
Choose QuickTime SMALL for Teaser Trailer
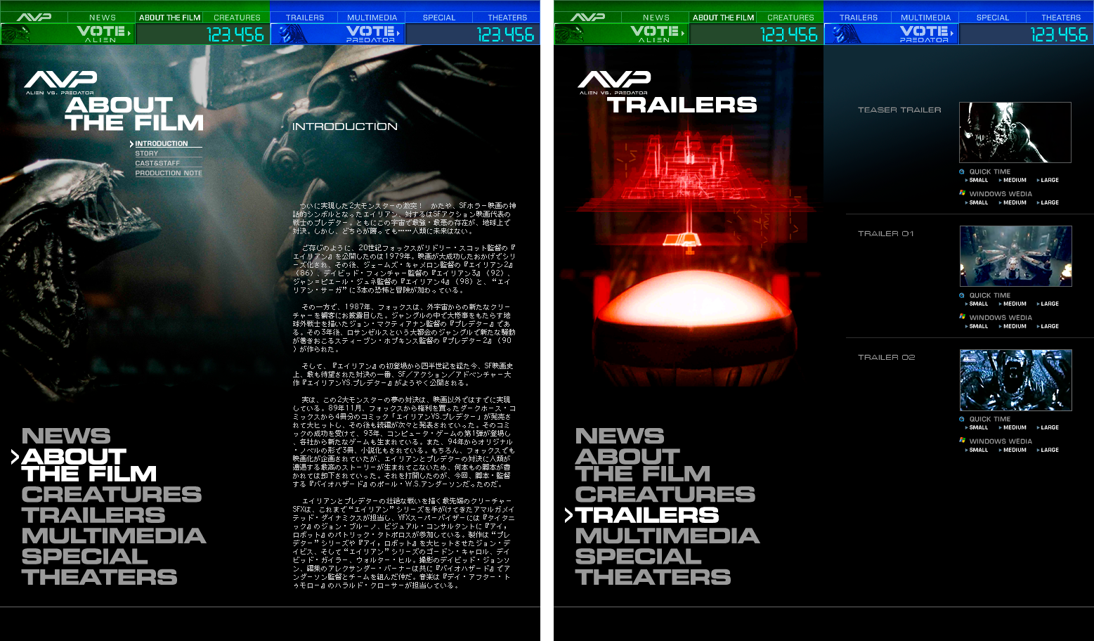click(977, 180)
